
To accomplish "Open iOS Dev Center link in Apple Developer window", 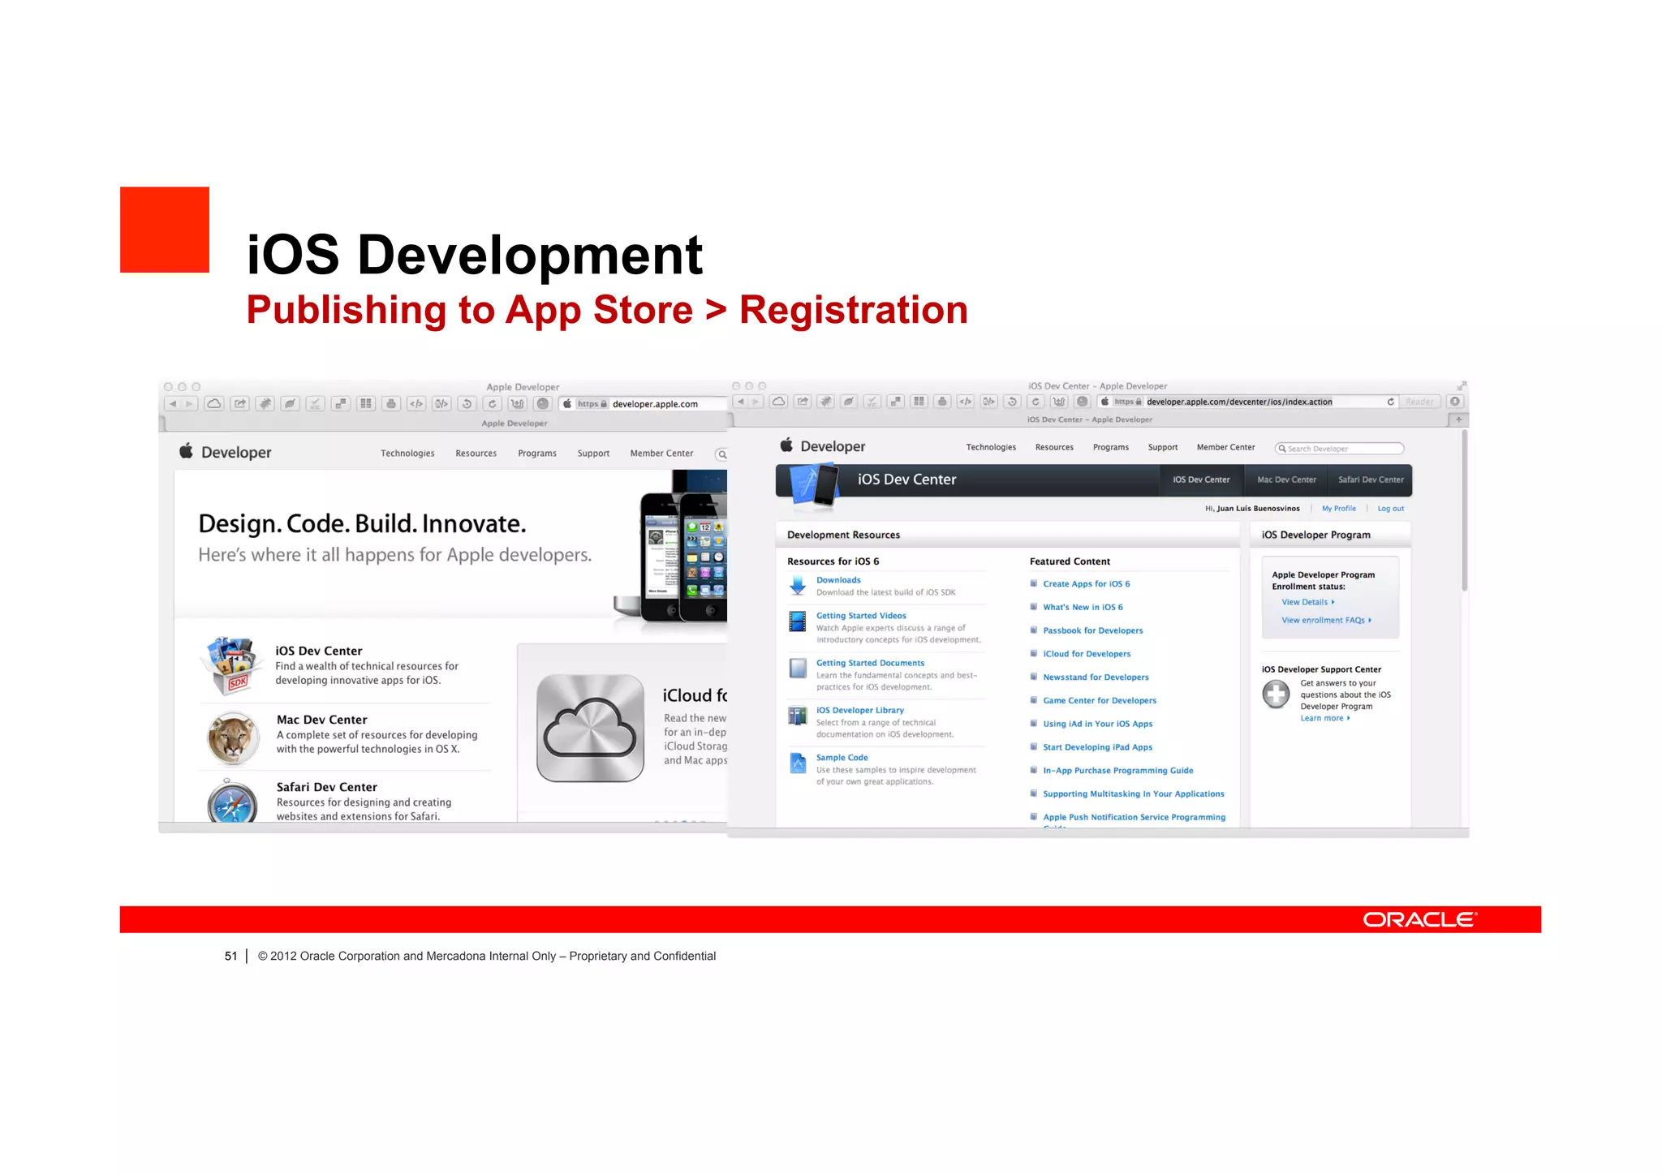I will [x=319, y=651].
